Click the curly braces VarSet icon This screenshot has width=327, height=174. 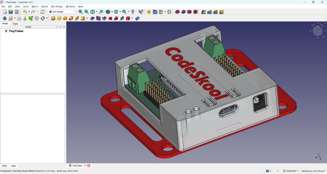169,12
